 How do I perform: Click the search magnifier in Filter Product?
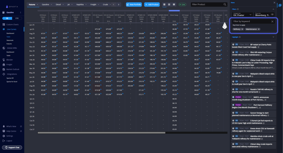tap(225, 5)
